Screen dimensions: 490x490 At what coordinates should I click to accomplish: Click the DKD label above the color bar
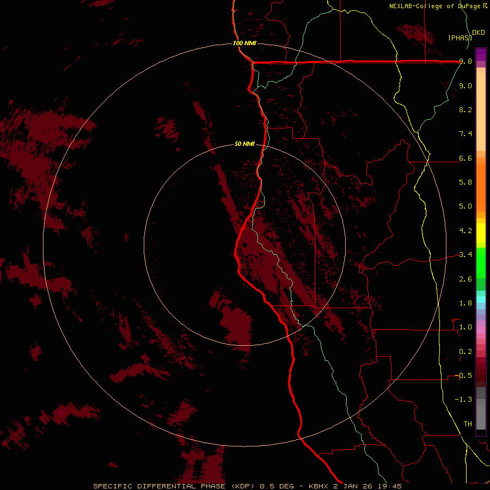pyautogui.click(x=479, y=33)
